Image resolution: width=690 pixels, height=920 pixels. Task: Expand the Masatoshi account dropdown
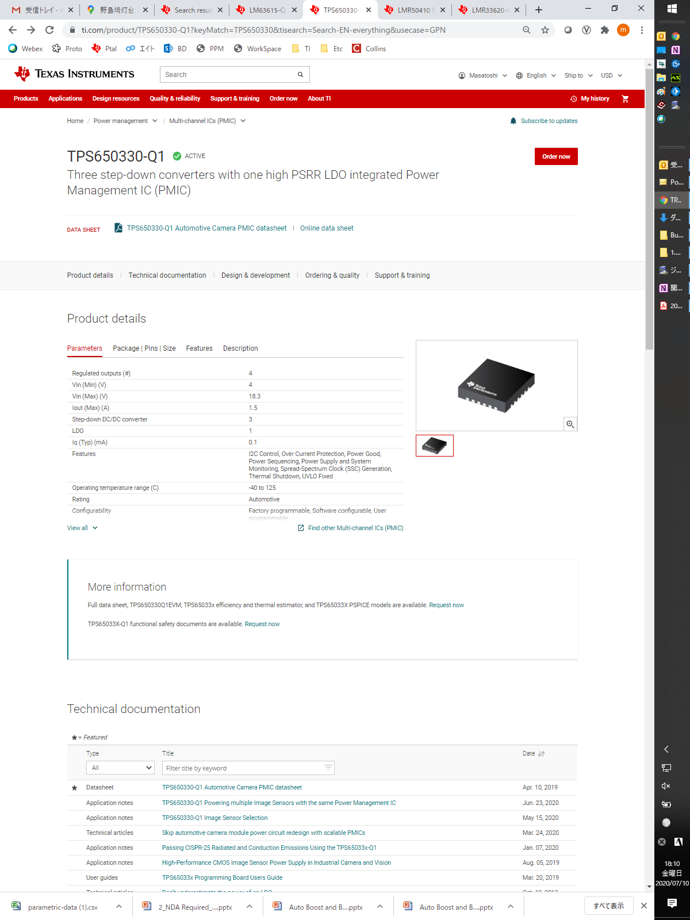(483, 75)
